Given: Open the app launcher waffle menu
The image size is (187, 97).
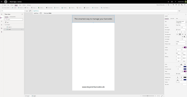Looking at the screenshot, I should (2, 2).
